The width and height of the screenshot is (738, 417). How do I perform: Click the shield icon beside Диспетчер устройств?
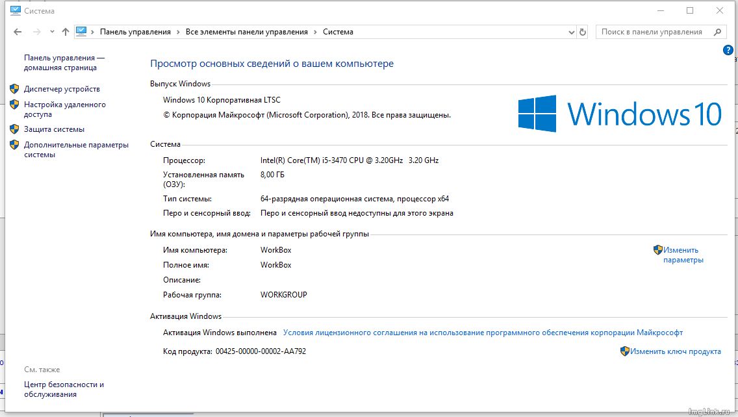(x=14, y=89)
